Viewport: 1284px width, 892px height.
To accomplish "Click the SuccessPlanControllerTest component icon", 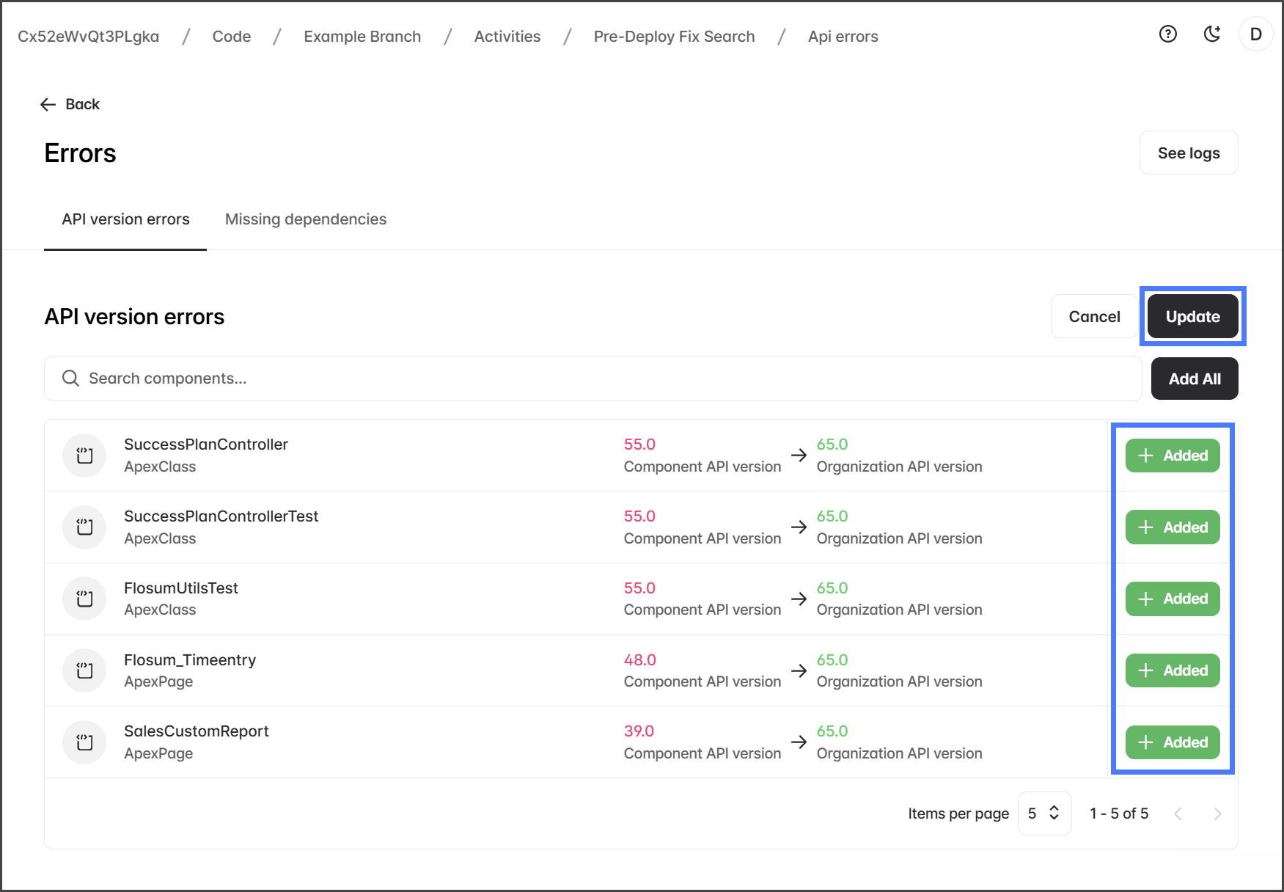I will [x=85, y=527].
